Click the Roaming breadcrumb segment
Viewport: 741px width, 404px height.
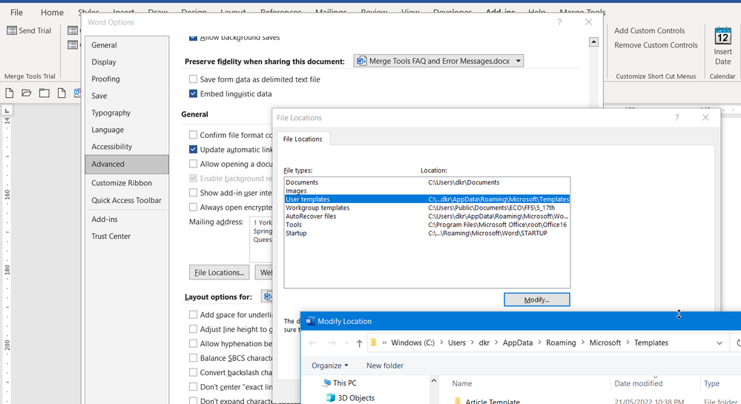[x=561, y=343]
